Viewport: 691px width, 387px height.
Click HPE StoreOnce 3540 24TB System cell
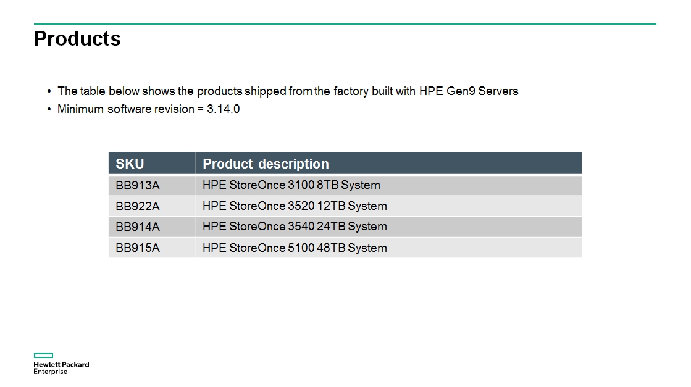(388, 227)
